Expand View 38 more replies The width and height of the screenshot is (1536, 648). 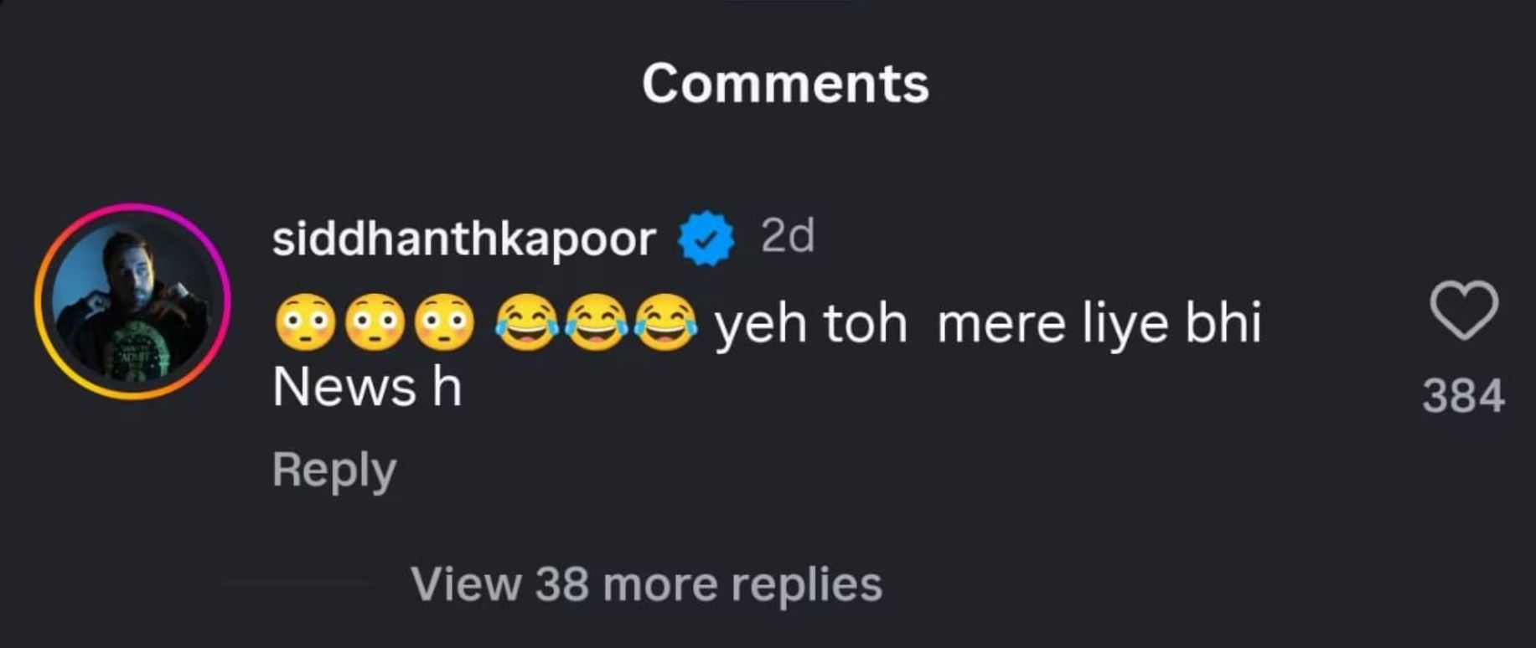pos(646,584)
